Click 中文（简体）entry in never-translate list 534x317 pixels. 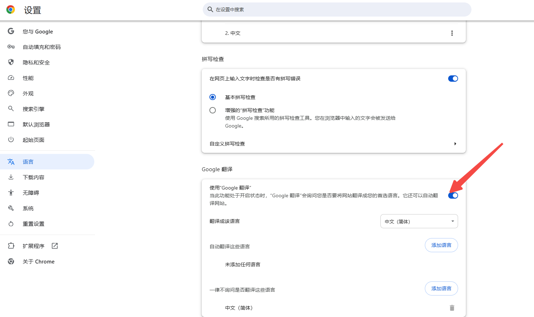pos(239,308)
